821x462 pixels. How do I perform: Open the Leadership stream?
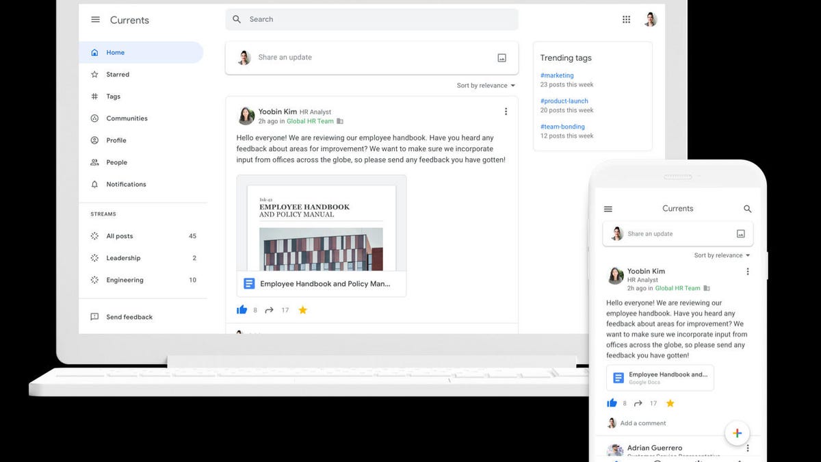click(x=123, y=258)
